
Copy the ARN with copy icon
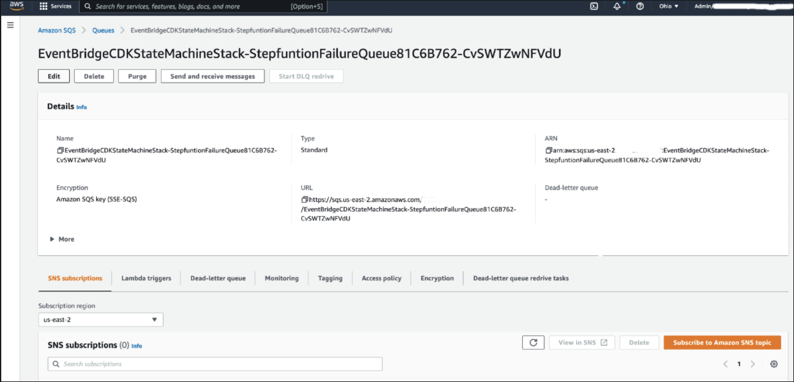(x=548, y=150)
